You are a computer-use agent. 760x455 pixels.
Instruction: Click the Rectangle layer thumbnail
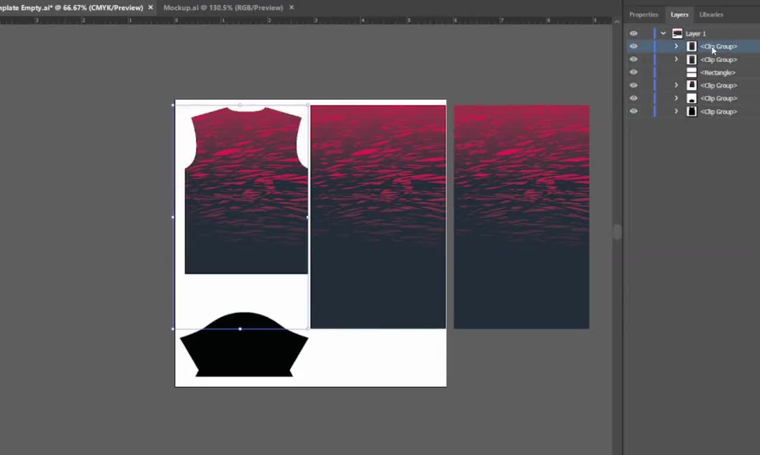click(691, 72)
